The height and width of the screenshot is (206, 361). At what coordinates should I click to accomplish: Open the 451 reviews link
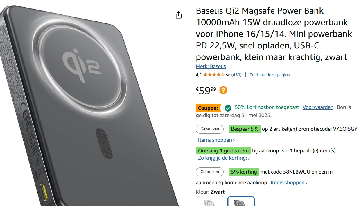(x=236, y=75)
